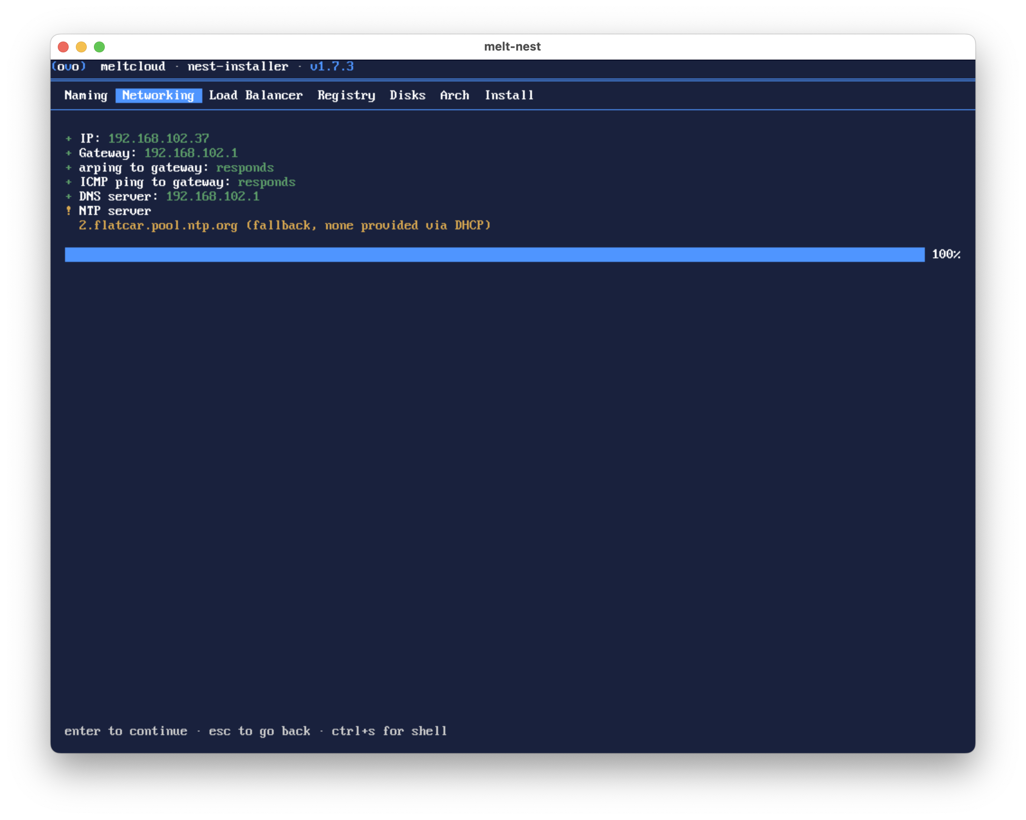The image size is (1026, 820).
Task: Click the plus status icon beside IP
Action: tap(69, 139)
